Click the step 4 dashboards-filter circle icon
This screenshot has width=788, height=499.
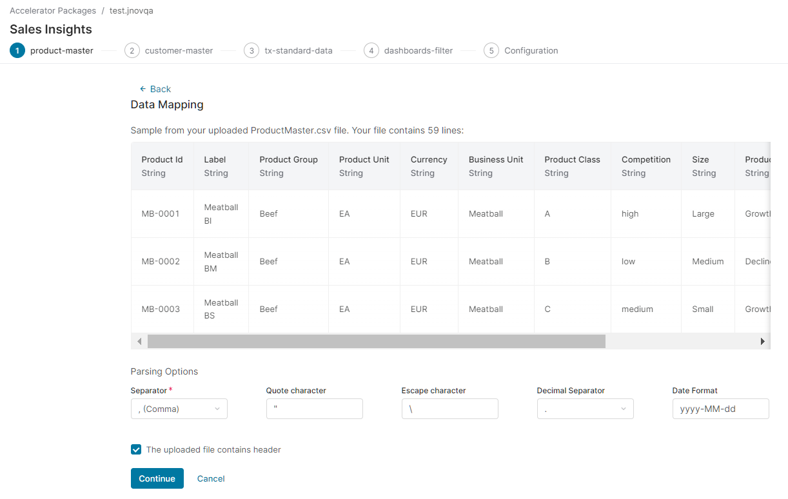point(371,50)
